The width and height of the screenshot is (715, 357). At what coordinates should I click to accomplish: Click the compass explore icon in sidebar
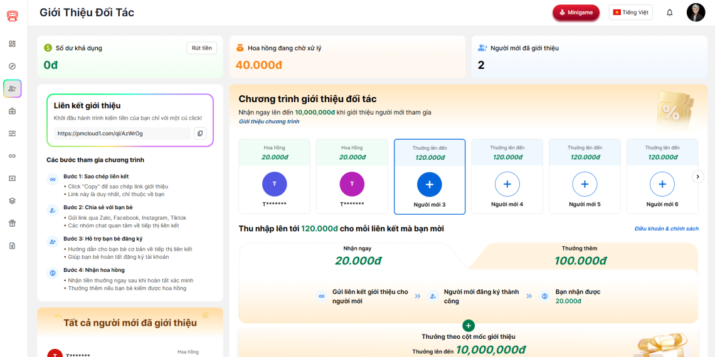pyautogui.click(x=13, y=66)
